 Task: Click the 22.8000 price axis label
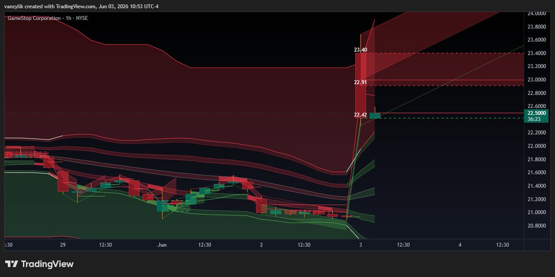[x=536, y=93]
